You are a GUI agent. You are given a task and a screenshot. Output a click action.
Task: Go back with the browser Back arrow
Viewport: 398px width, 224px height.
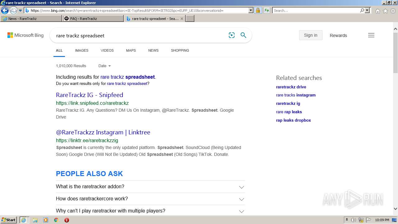5,11
